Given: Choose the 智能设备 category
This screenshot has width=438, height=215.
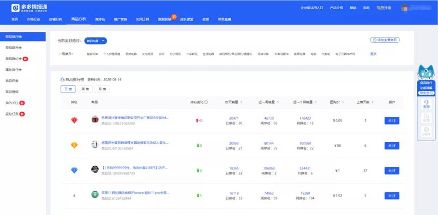Looking at the screenshot, I should [92, 54].
